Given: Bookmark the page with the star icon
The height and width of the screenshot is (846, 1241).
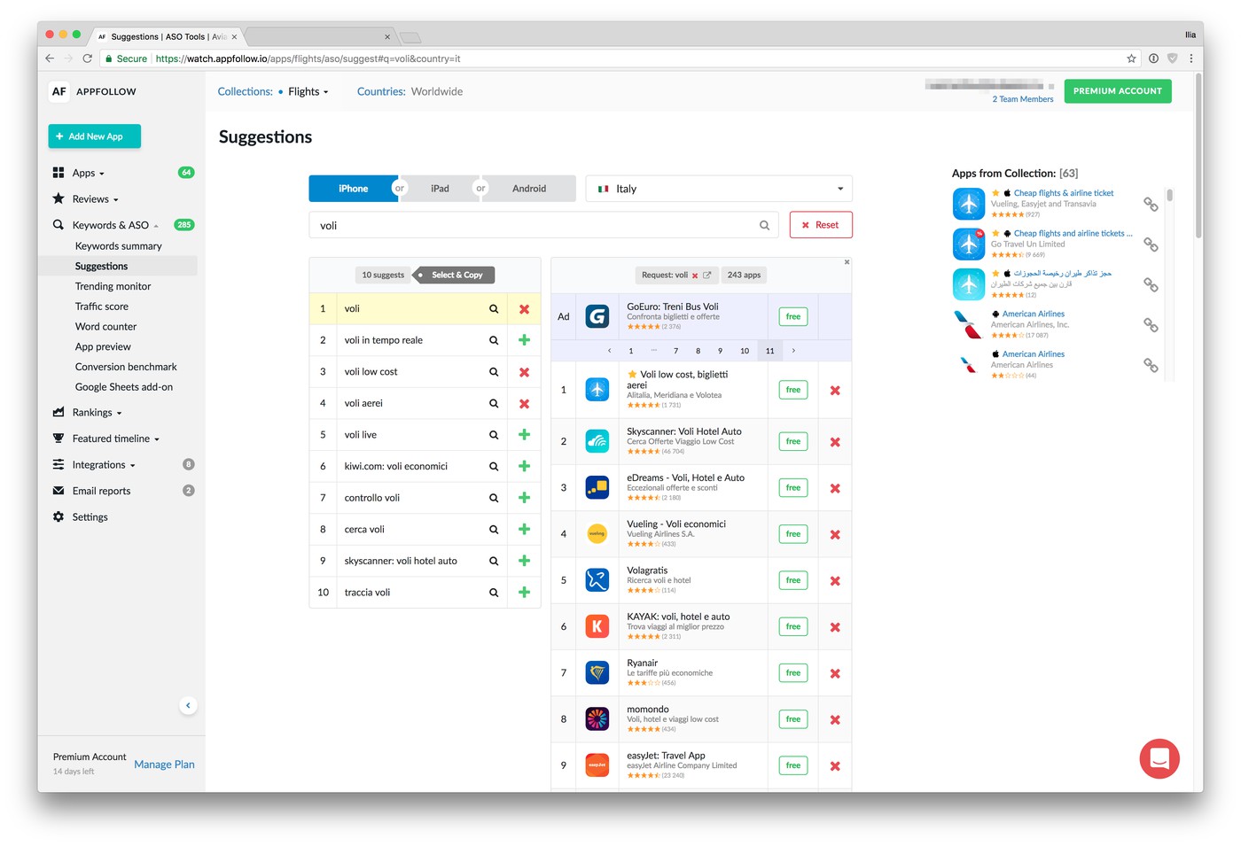Looking at the screenshot, I should click(x=1131, y=58).
